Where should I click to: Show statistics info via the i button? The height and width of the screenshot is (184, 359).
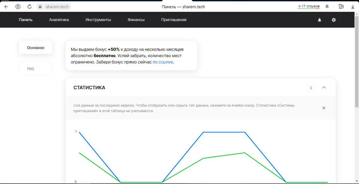(311, 88)
